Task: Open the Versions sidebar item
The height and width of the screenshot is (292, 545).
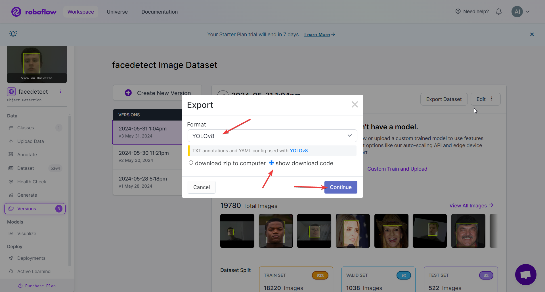Action: click(x=35, y=209)
